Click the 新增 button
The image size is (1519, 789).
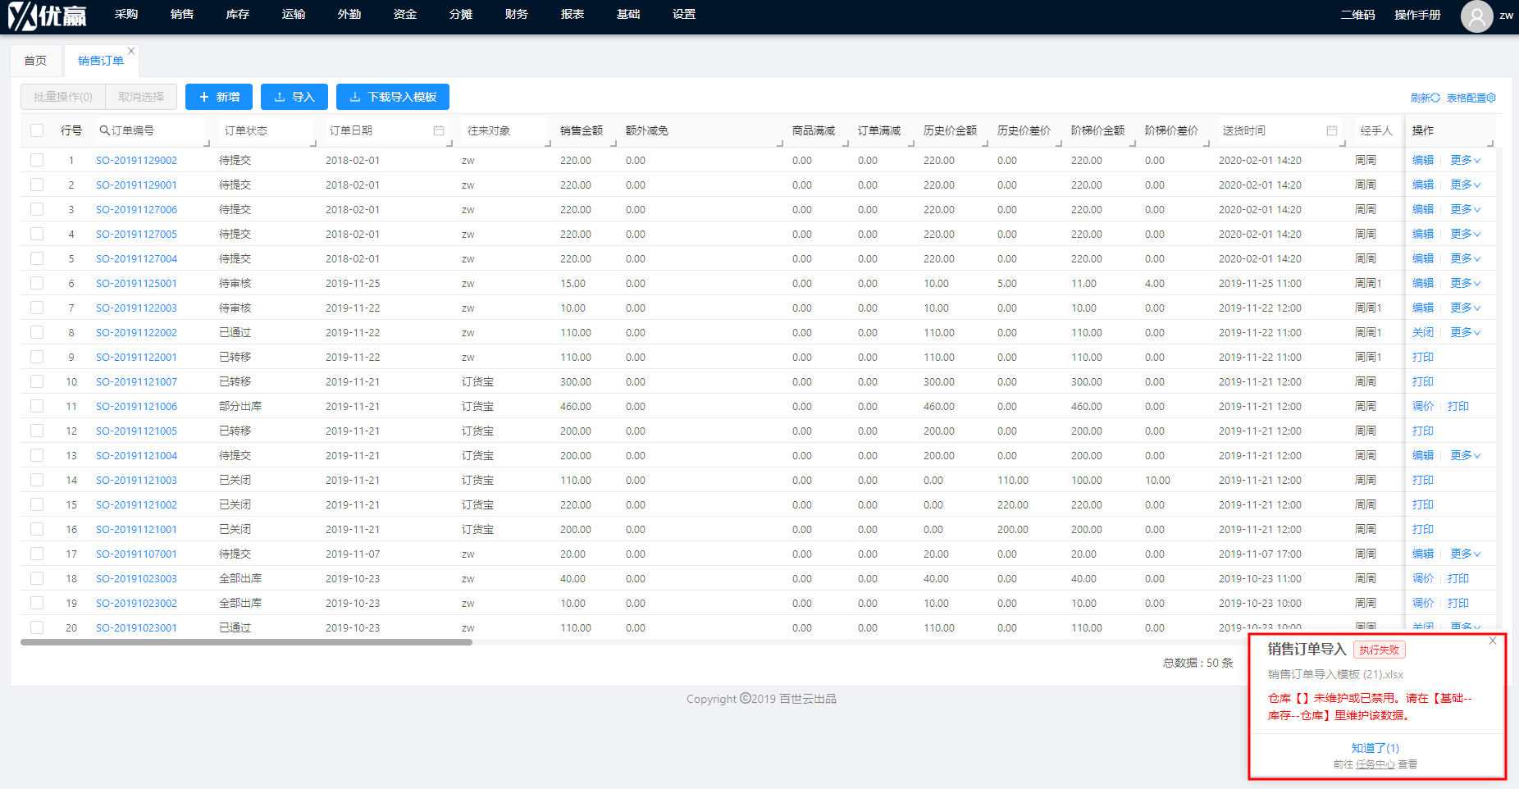219,97
